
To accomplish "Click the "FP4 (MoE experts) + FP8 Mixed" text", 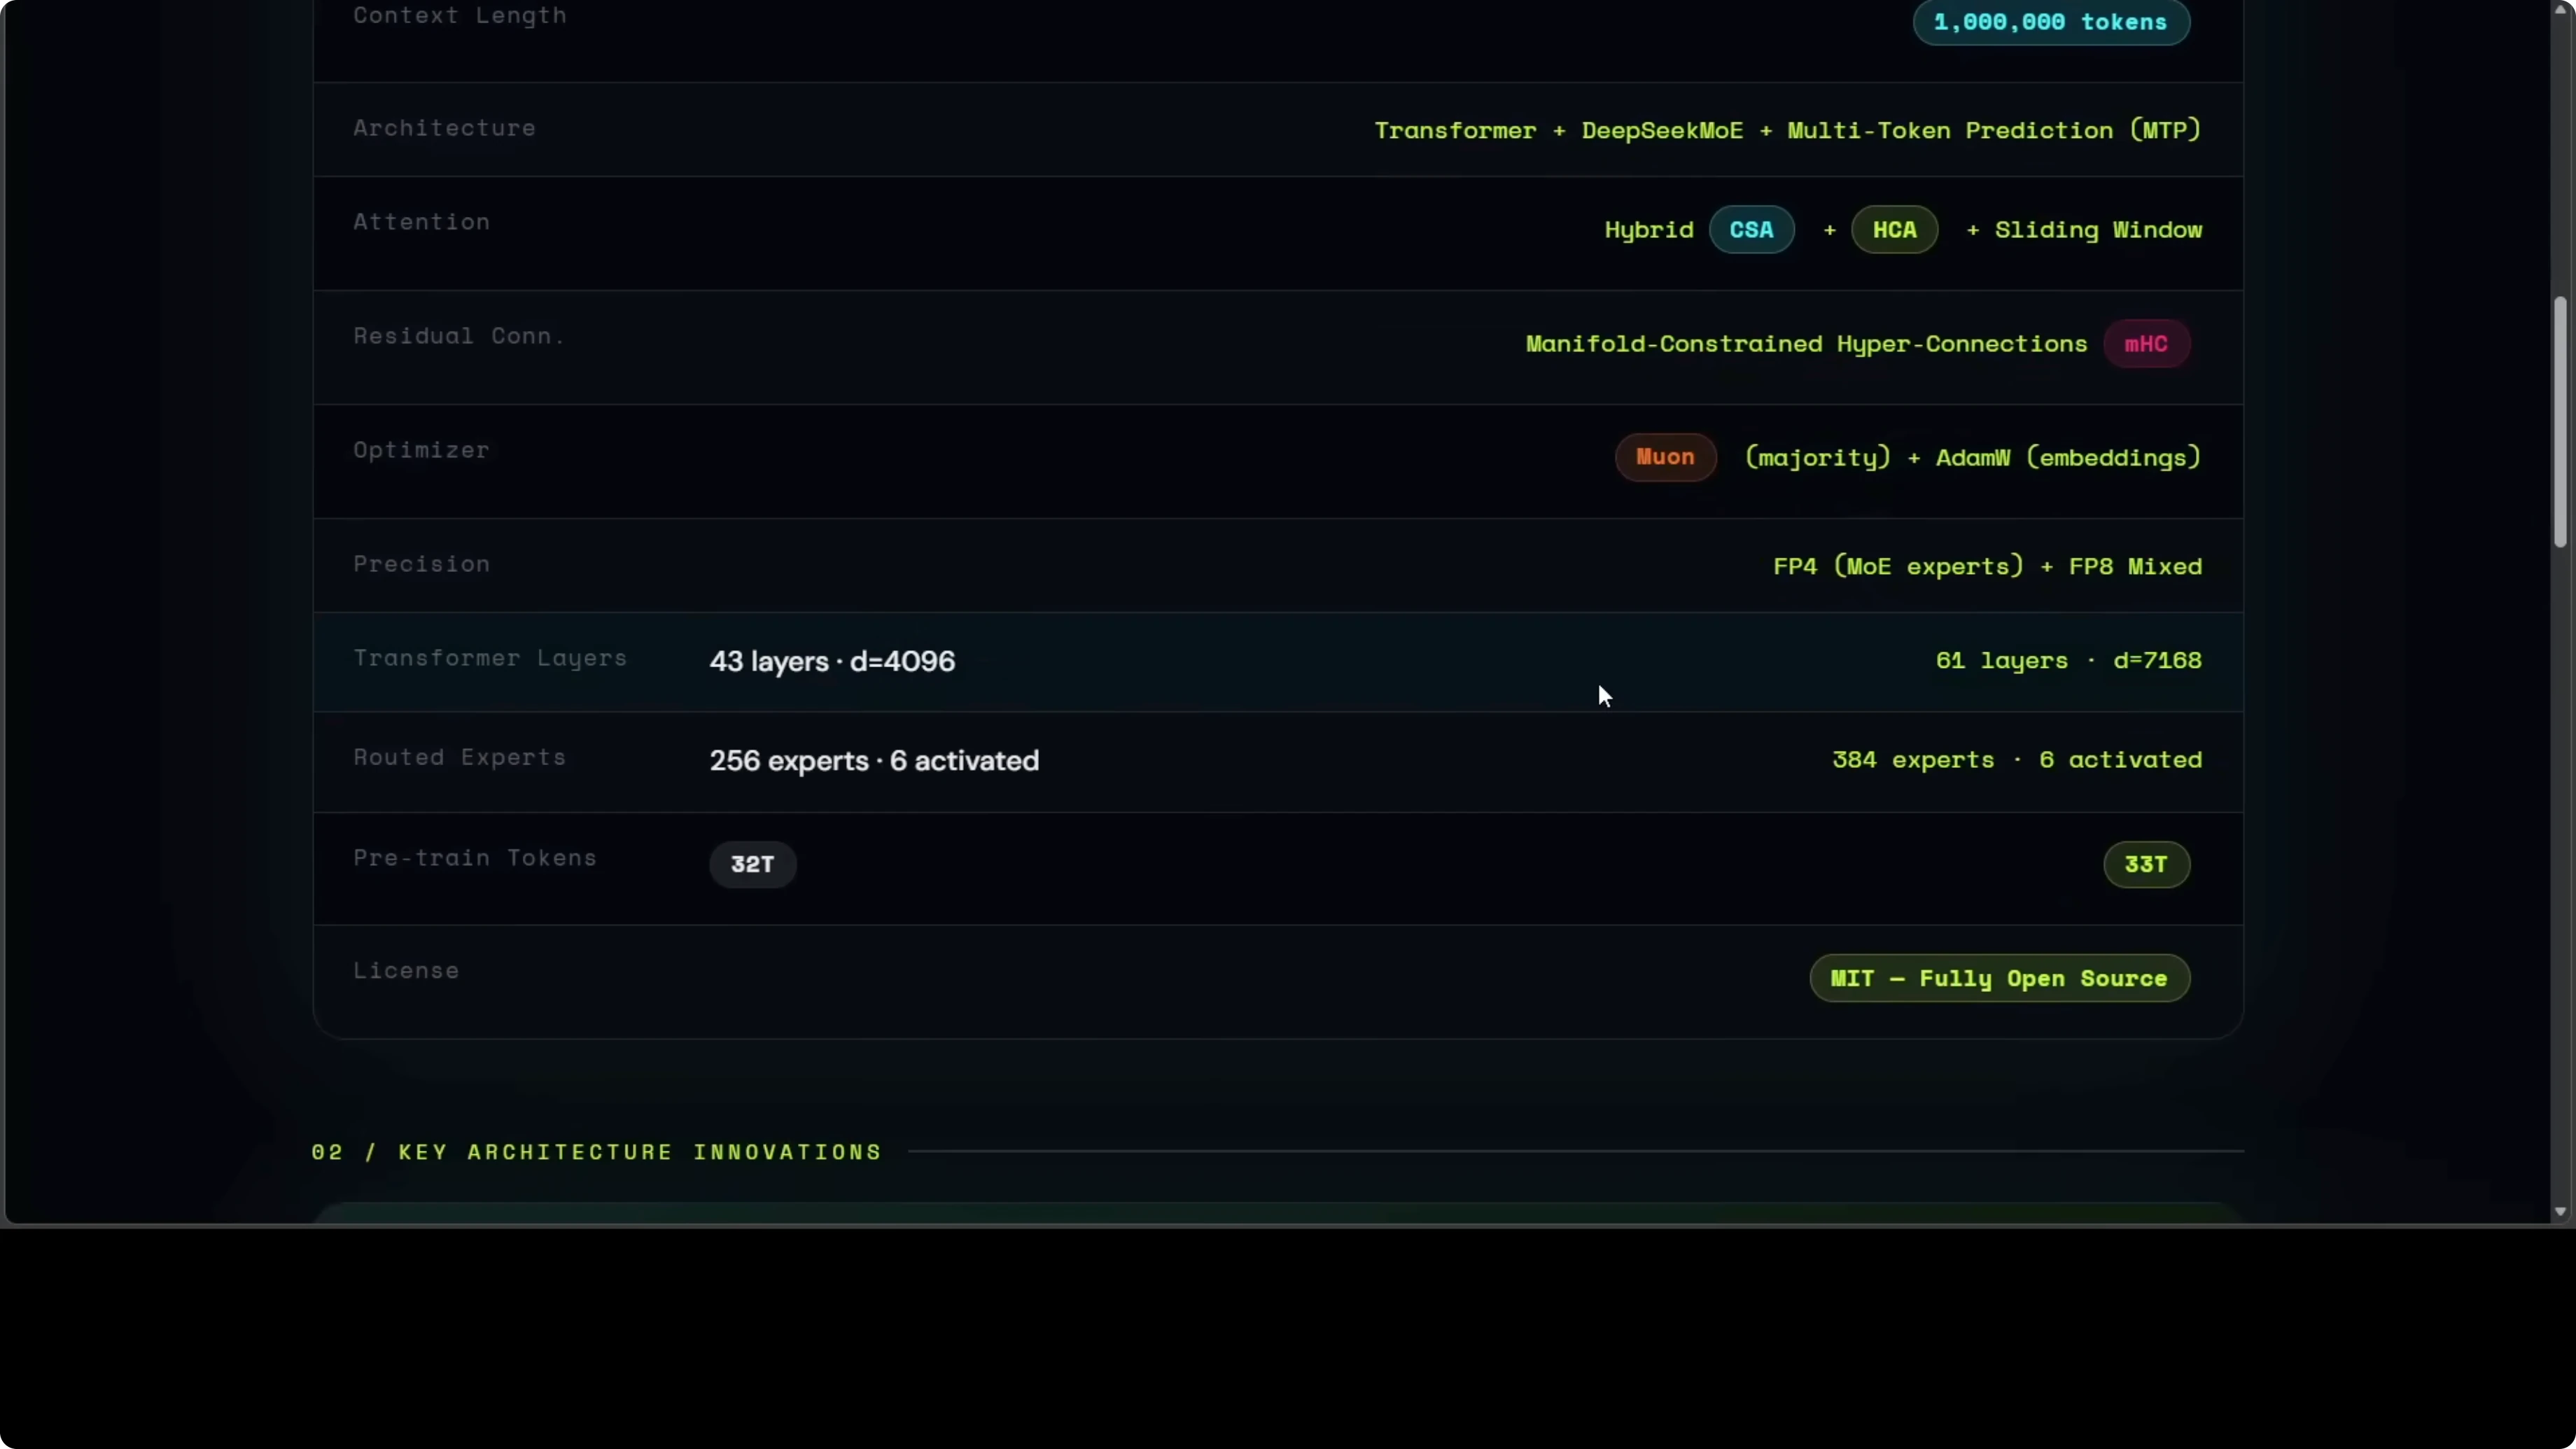I will click(x=1987, y=566).
